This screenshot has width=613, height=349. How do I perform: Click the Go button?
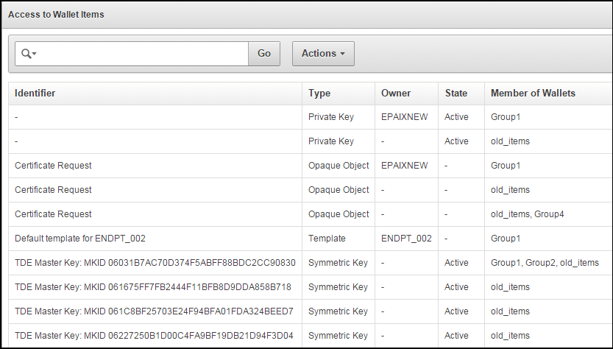pos(264,54)
